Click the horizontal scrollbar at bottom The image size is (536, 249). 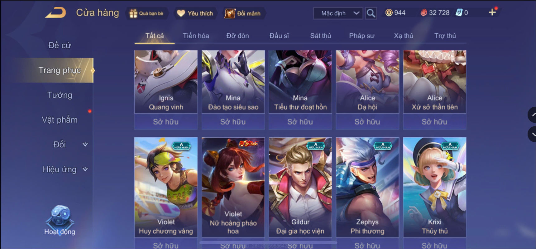pyautogui.click(x=268, y=242)
